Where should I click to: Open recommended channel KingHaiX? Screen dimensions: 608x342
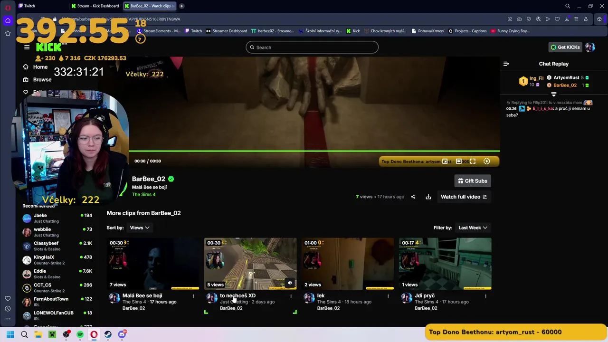[57, 260]
